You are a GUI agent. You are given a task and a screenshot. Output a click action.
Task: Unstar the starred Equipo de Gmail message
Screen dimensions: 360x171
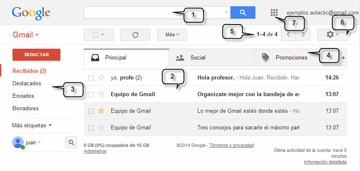coord(101,111)
